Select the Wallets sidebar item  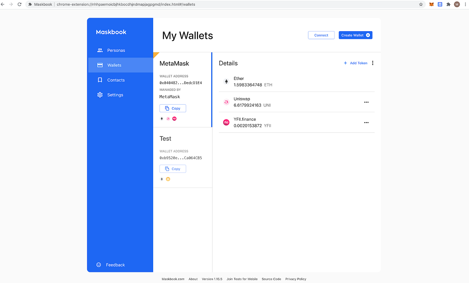pos(121,65)
